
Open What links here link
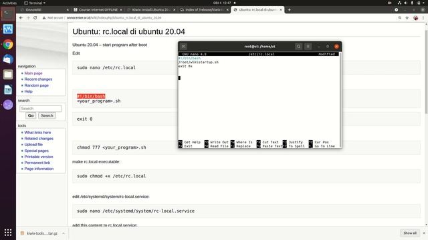[x=37, y=133]
